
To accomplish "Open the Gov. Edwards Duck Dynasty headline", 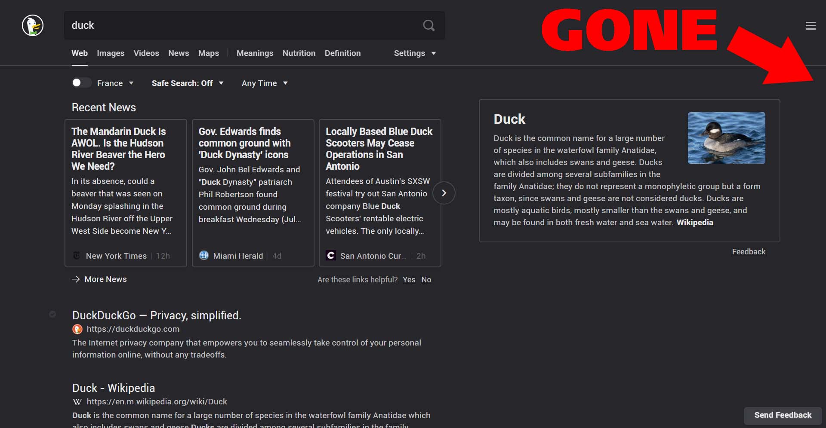I will click(244, 143).
